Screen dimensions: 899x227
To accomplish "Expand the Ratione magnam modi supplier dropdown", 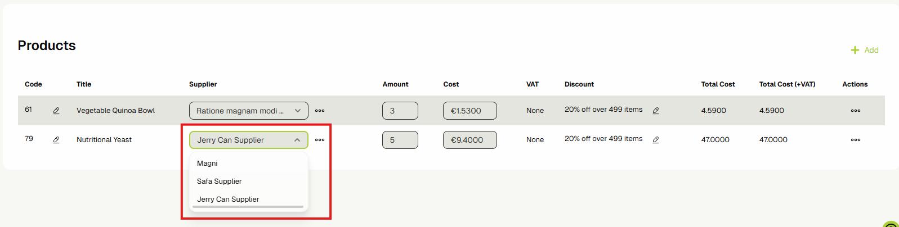I will pos(297,111).
